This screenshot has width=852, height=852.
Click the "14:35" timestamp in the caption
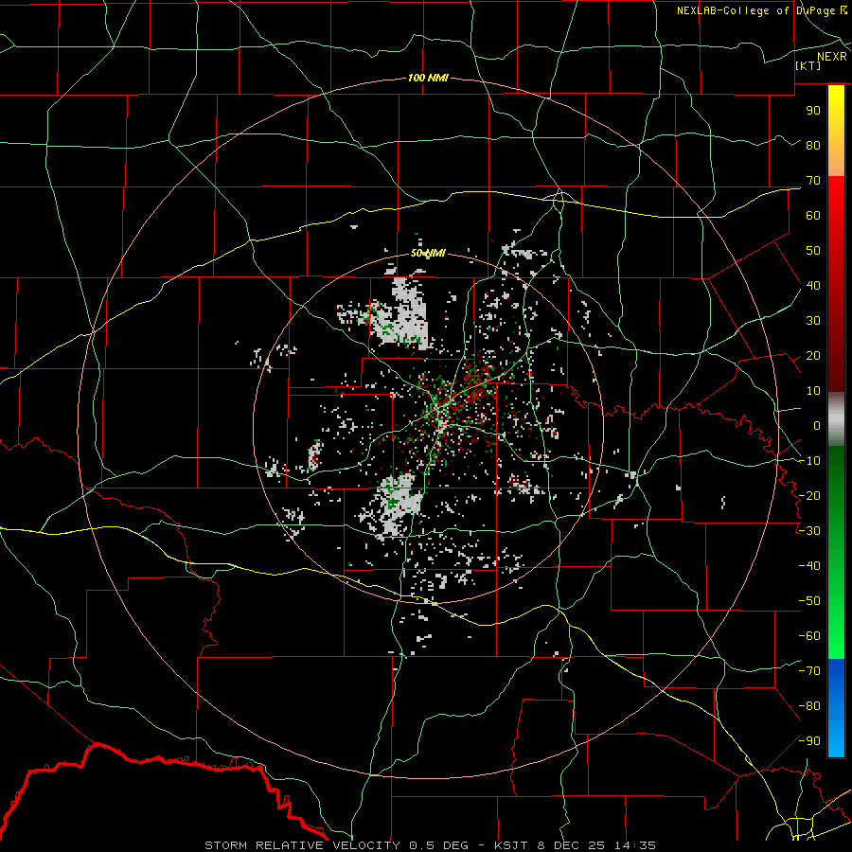[x=634, y=845]
